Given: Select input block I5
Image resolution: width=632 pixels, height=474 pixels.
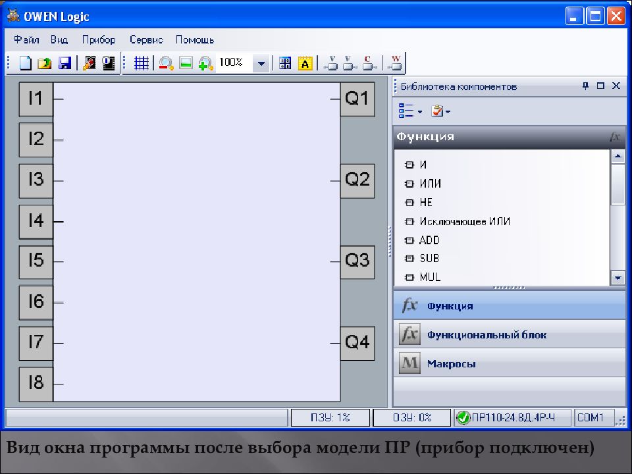Looking at the screenshot, I should coord(36,261).
